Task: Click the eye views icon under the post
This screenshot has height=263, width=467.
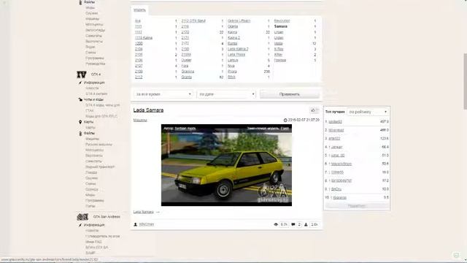Action: pos(276,224)
